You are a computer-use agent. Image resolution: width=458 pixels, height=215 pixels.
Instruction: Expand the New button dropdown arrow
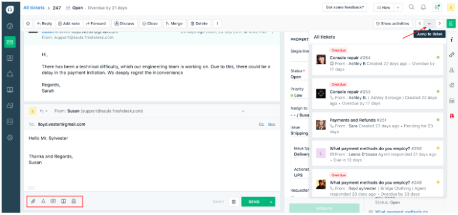pos(398,8)
